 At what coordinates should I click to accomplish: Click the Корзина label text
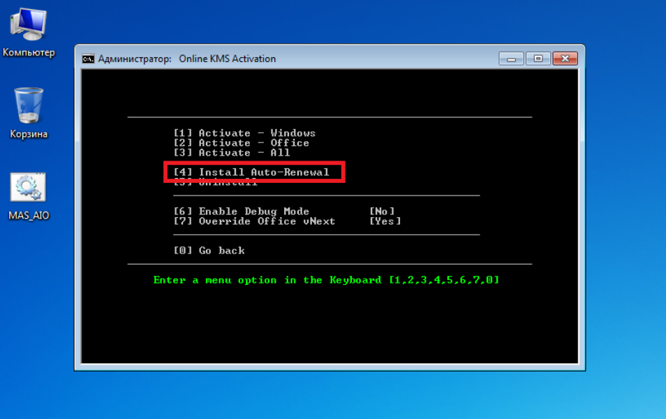pyautogui.click(x=29, y=134)
